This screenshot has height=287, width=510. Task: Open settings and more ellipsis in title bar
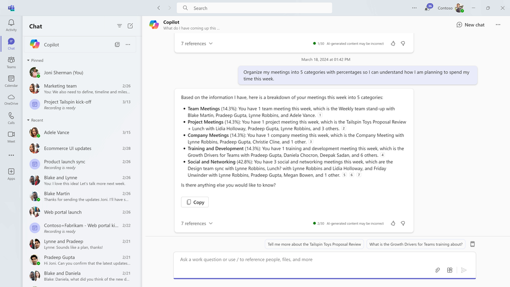tap(414, 8)
